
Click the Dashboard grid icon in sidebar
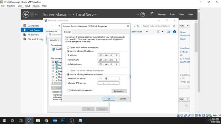click(x=25, y=25)
